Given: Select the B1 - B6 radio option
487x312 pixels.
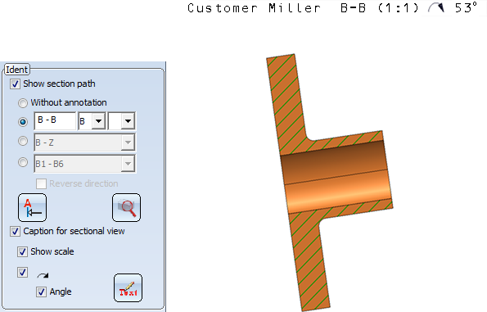Looking at the screenshot, I should tap(23, 162).
